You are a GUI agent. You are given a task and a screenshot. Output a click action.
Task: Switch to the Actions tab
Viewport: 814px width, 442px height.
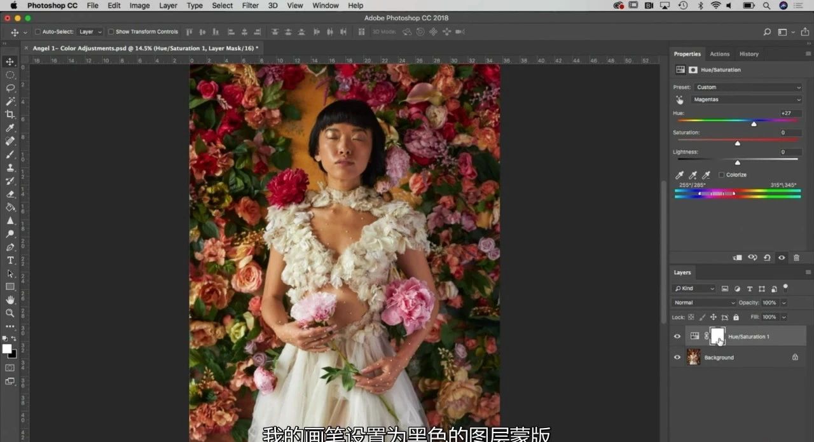click(x=720, y=54)
